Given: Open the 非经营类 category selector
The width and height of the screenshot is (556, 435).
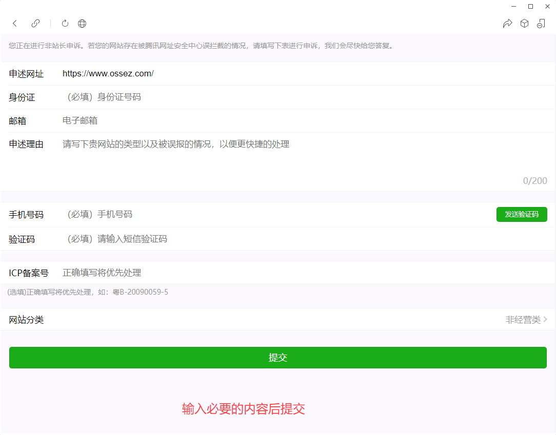Looking at the screenshot, I should click(523, 320).
